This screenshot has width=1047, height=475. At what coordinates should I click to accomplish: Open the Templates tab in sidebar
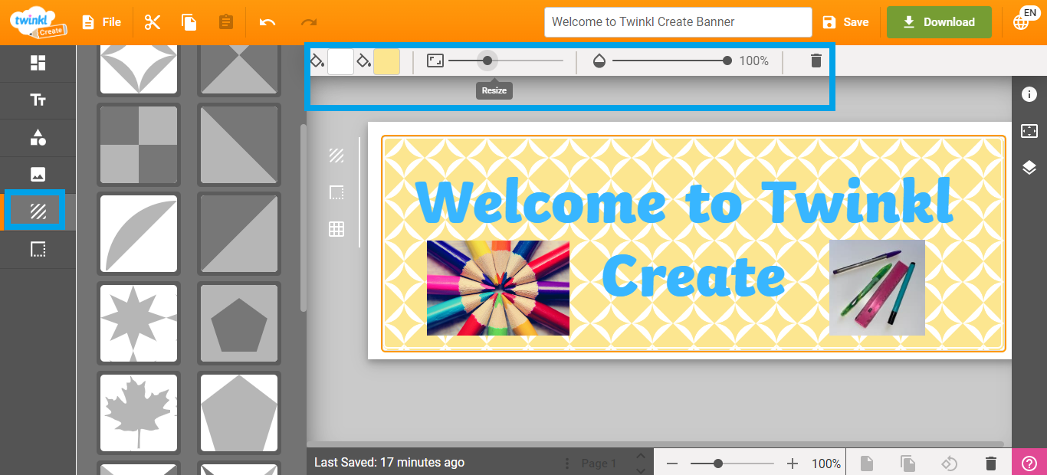38,64
